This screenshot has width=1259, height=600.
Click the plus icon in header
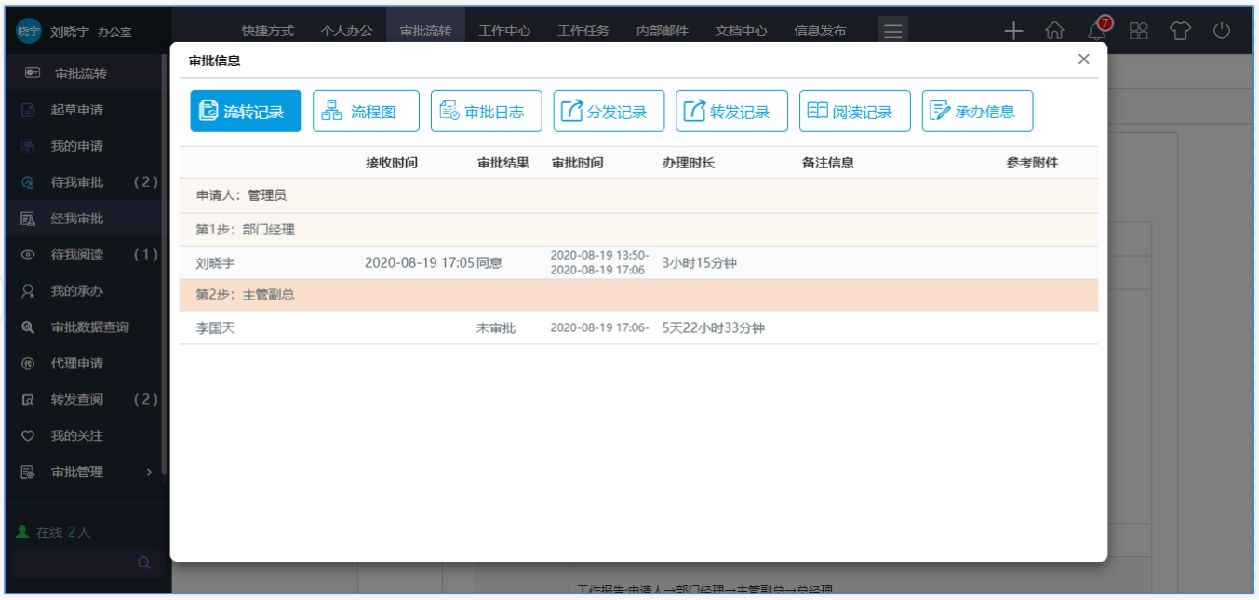click(x=1013, y=31)
